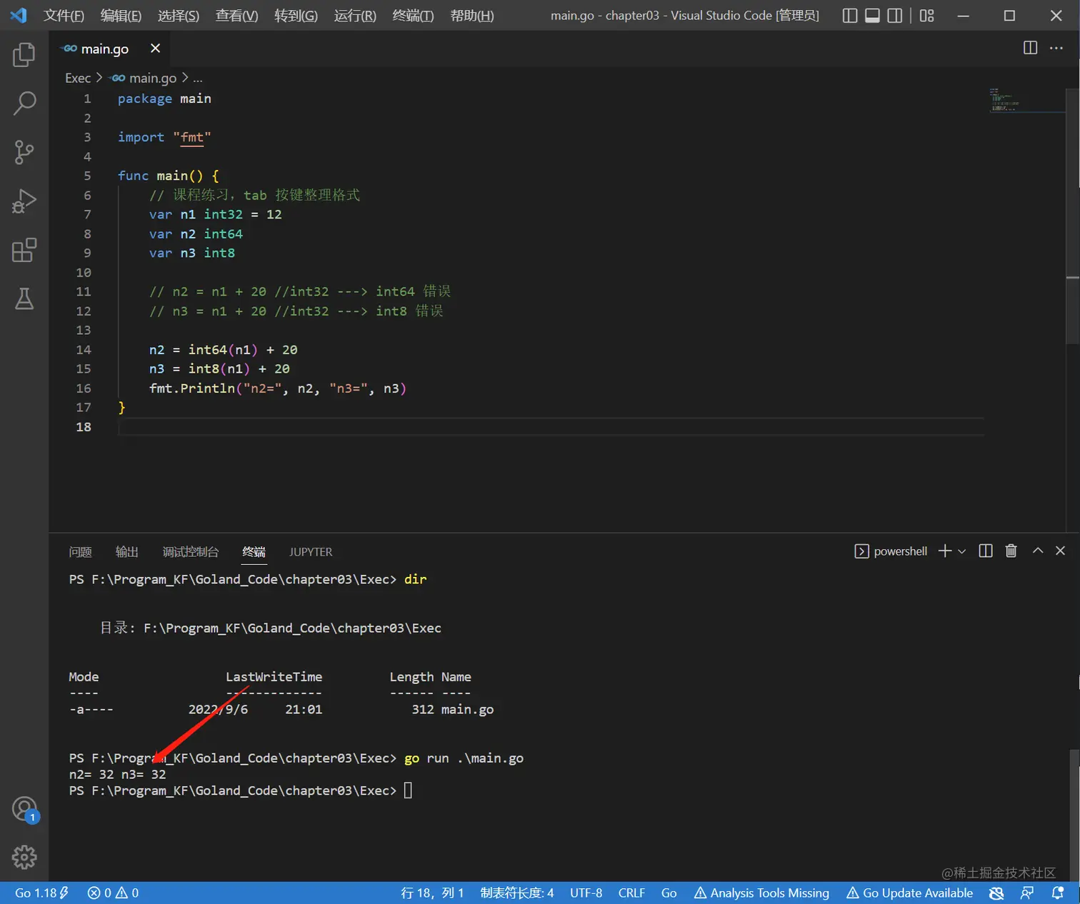The height and width of the screenshot is (904, 1080).
Task: Click the feedback icon in status bar
Action: point(1027,893)
